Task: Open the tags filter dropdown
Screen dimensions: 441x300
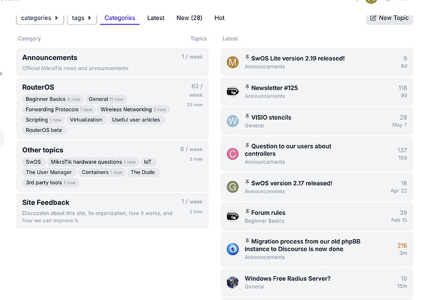Action: coord(82,18)
